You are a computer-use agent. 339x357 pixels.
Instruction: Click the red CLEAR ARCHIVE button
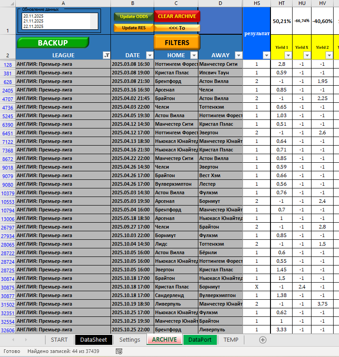(177, 17)
